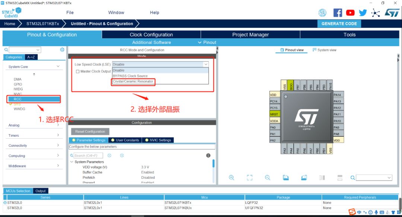Click the Sogou microphone voice input icon
This screenshot has height=217, width=402.
376,212
